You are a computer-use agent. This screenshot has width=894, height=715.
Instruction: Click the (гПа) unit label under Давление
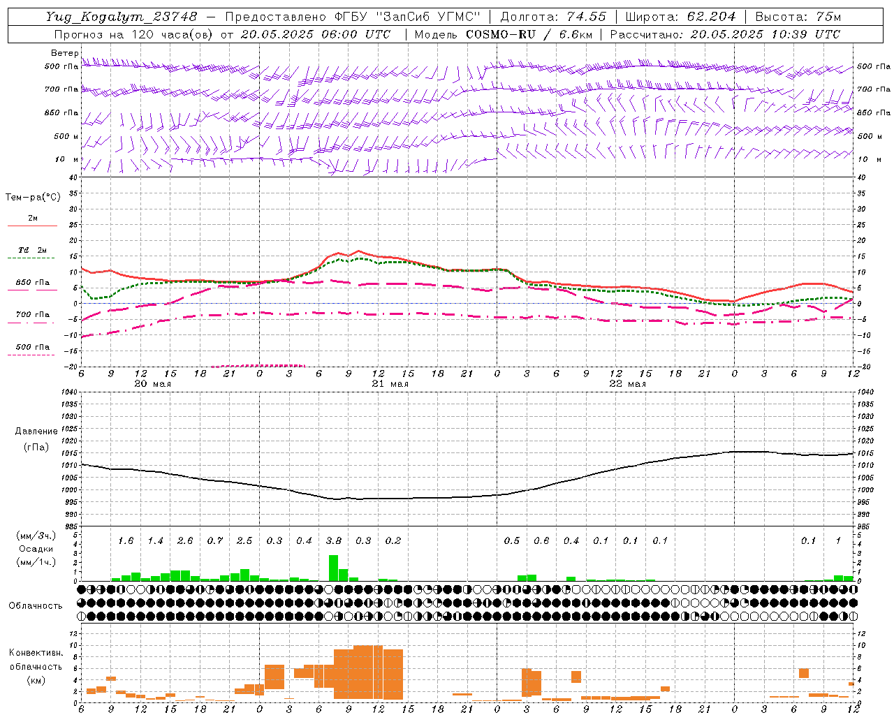pos(36,448)
